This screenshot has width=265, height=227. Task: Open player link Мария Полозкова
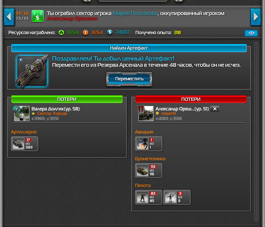[x=135, y=13]
